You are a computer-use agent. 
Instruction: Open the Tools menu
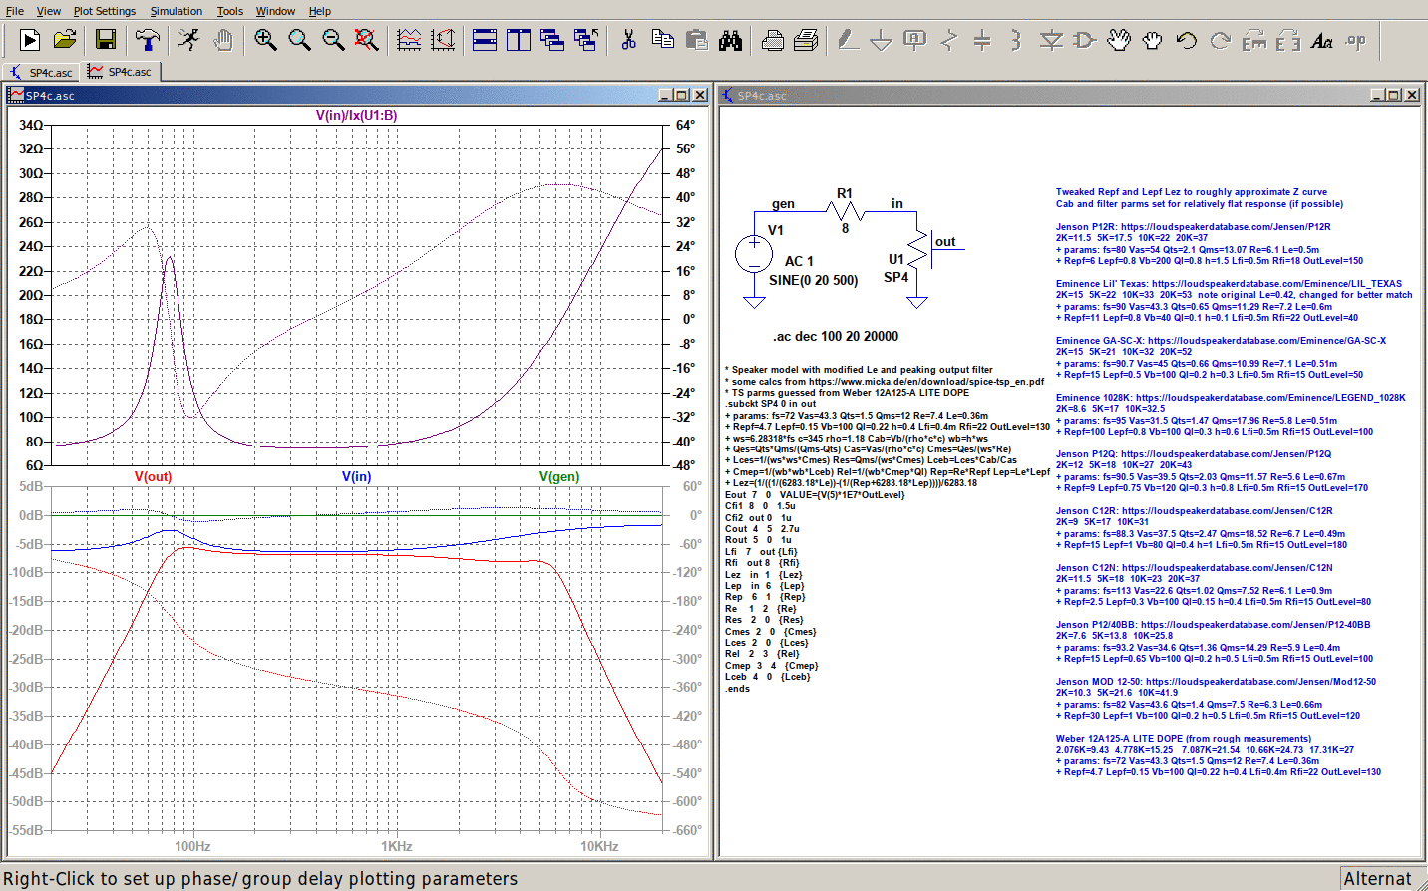tap(229, 11)
